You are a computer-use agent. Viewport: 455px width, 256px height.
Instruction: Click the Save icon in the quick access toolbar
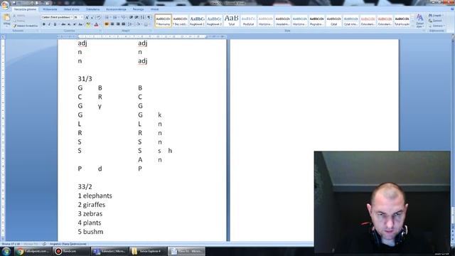pos(14,3)
